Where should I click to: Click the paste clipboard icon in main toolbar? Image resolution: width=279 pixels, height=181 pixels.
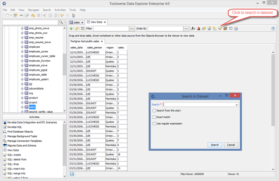click(x=56, y=15)
